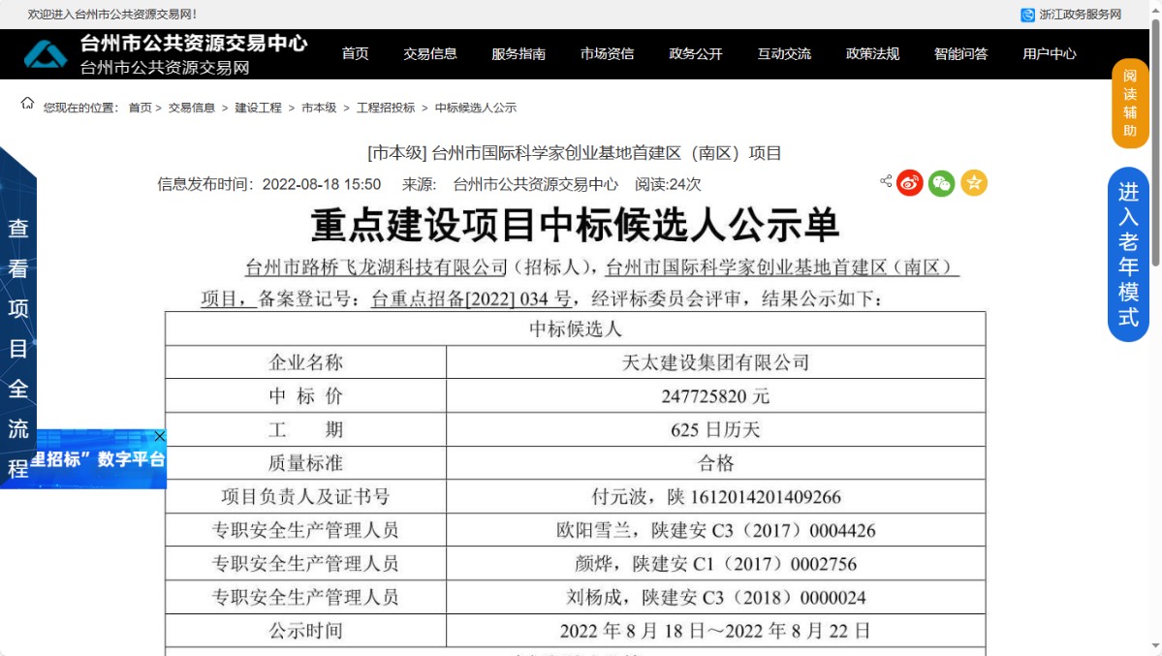
Task: Open the 交易信息 navigation menu
Action: pyautogui.click(x=430, y=54)
